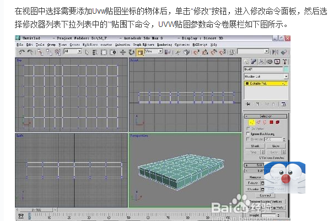333x221 pixels.
Task: Select the Vertex sub-object level icon
Action: coord(252,122)
